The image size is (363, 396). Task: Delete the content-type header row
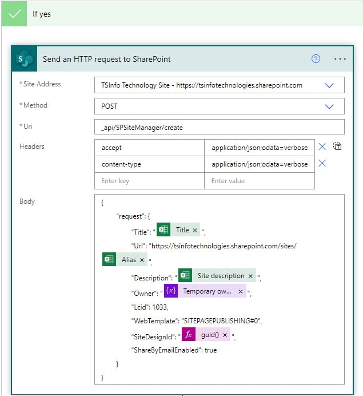click(x=322, y=163)
